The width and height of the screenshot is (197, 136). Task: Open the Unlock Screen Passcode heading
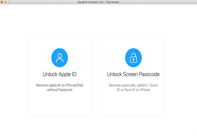pos(133,74)
